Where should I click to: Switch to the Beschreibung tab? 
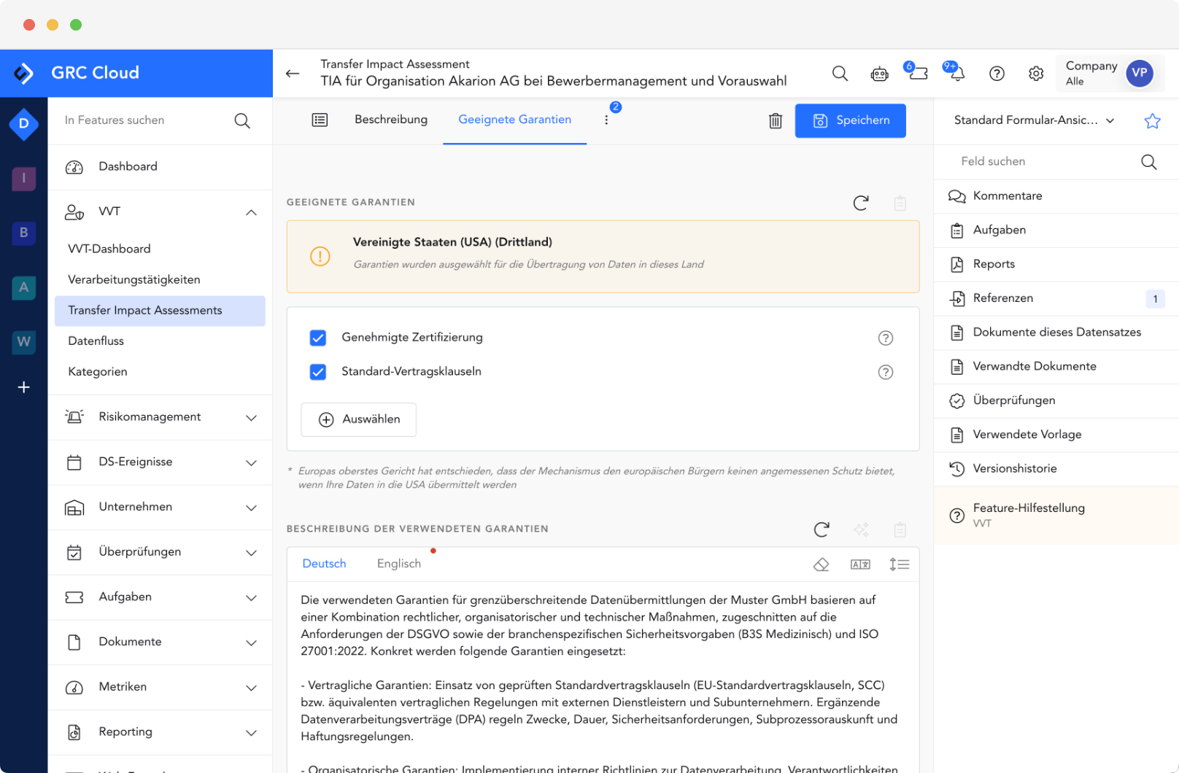coord(391,120)
